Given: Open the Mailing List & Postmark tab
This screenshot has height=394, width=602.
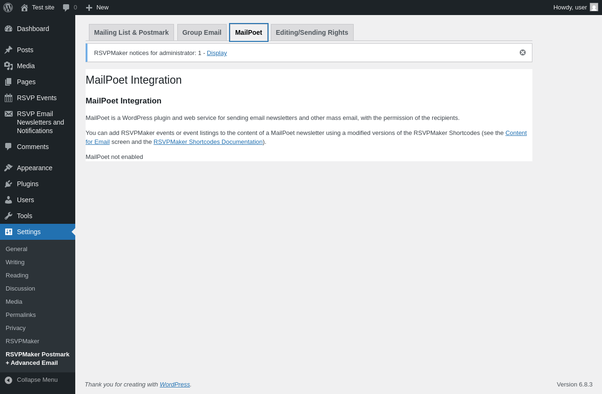Looking at the screenshot, I should (x=131, y=32).
